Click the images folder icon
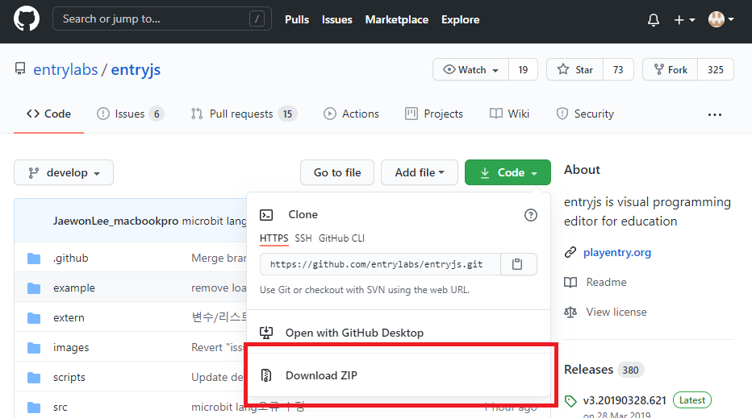The height and width of the screenshot is (418, 752). click(x=34, y=347)
